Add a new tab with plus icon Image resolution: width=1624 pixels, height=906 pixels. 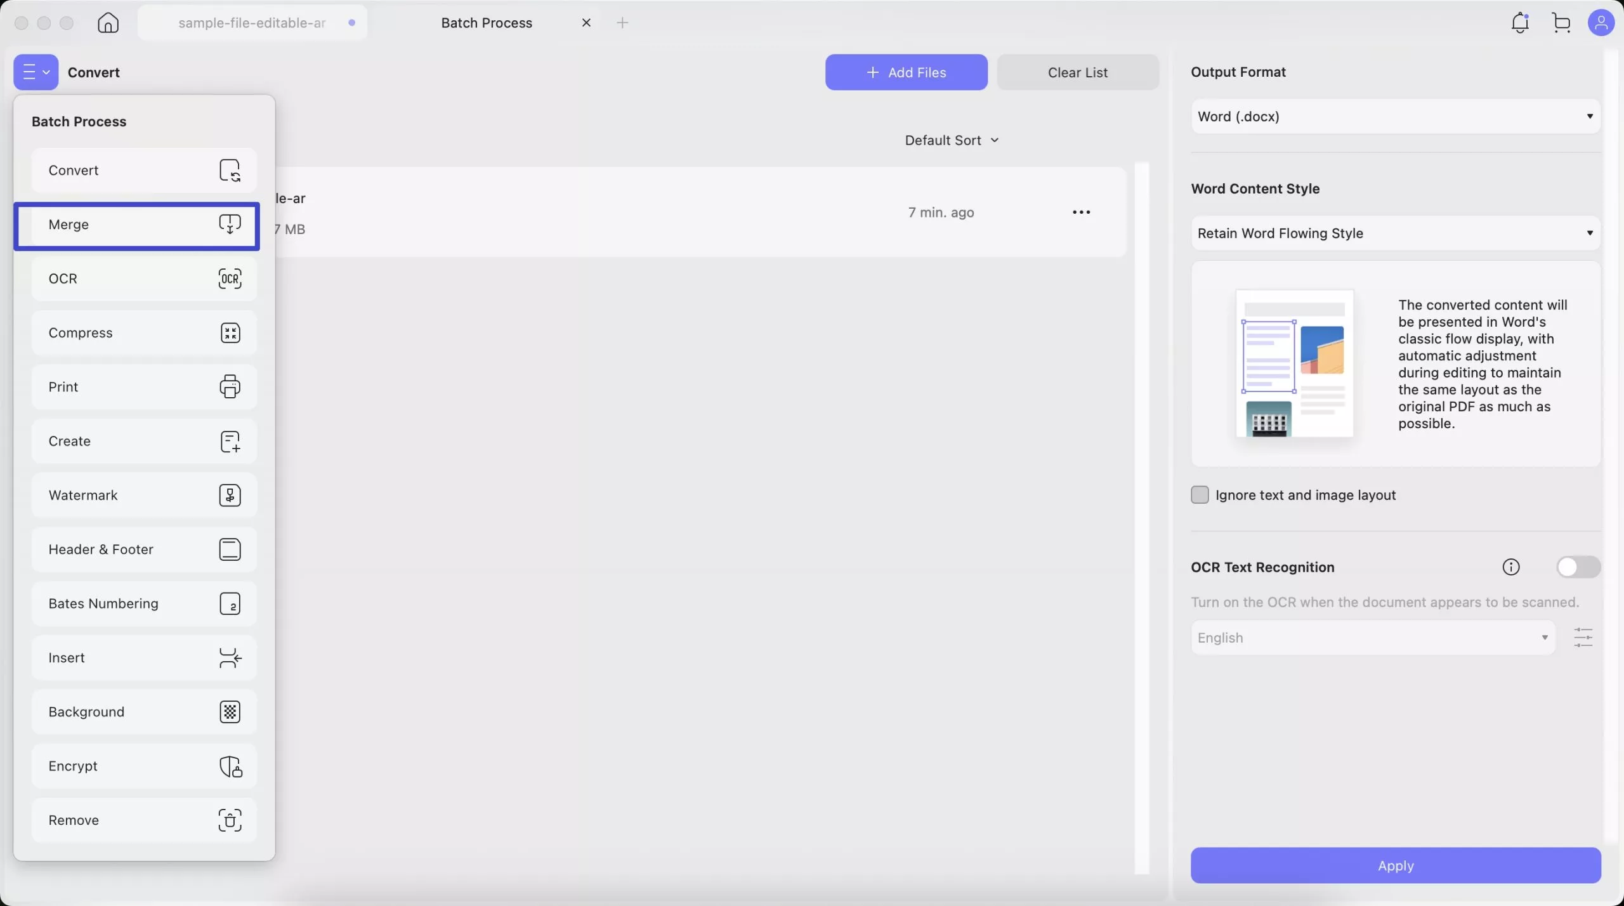[x=622, y=23]
